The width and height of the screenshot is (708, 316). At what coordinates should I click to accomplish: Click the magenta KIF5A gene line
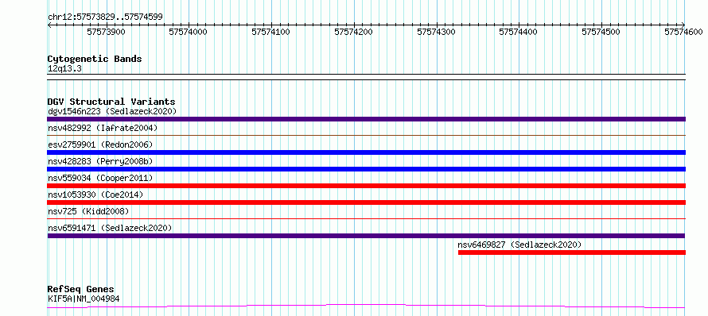(366, 306)
